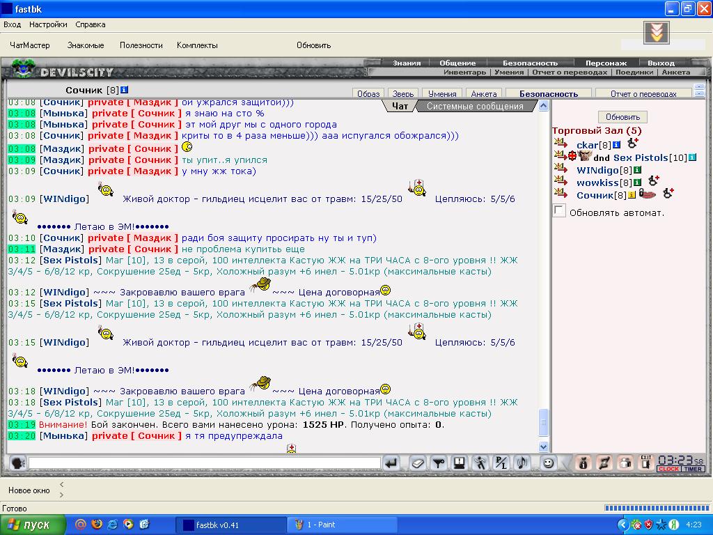Click the left chevron near Новое окно
Screen dimensions: 713x535
pos(61,485)
